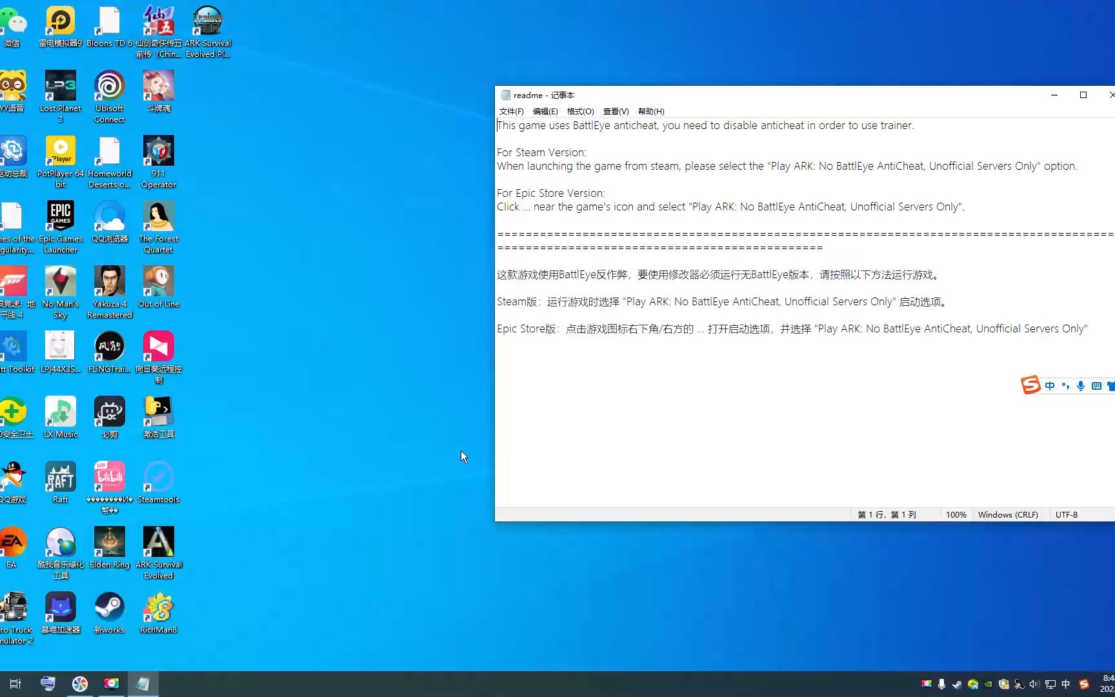Select the FLiNGTrainer desktop icon
The height and width of the screenshot is (697, 1115).
coord(109,352)
